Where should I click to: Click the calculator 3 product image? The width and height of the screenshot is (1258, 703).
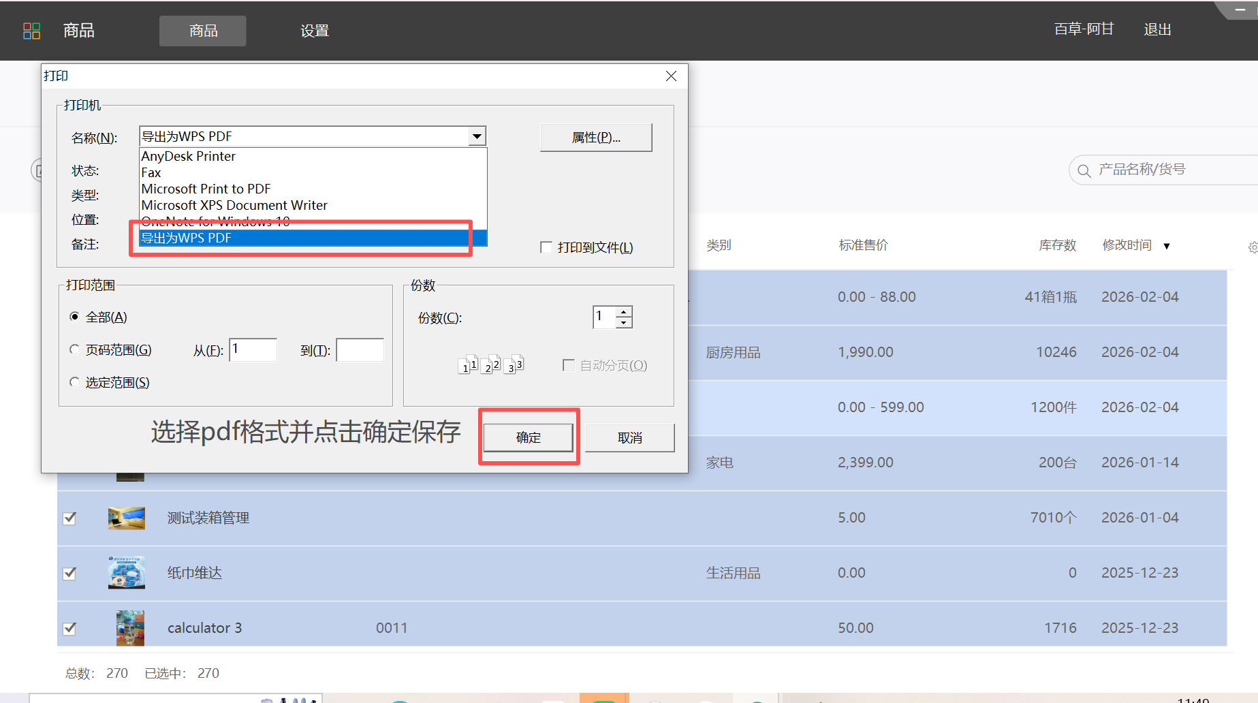click(129, 627)
